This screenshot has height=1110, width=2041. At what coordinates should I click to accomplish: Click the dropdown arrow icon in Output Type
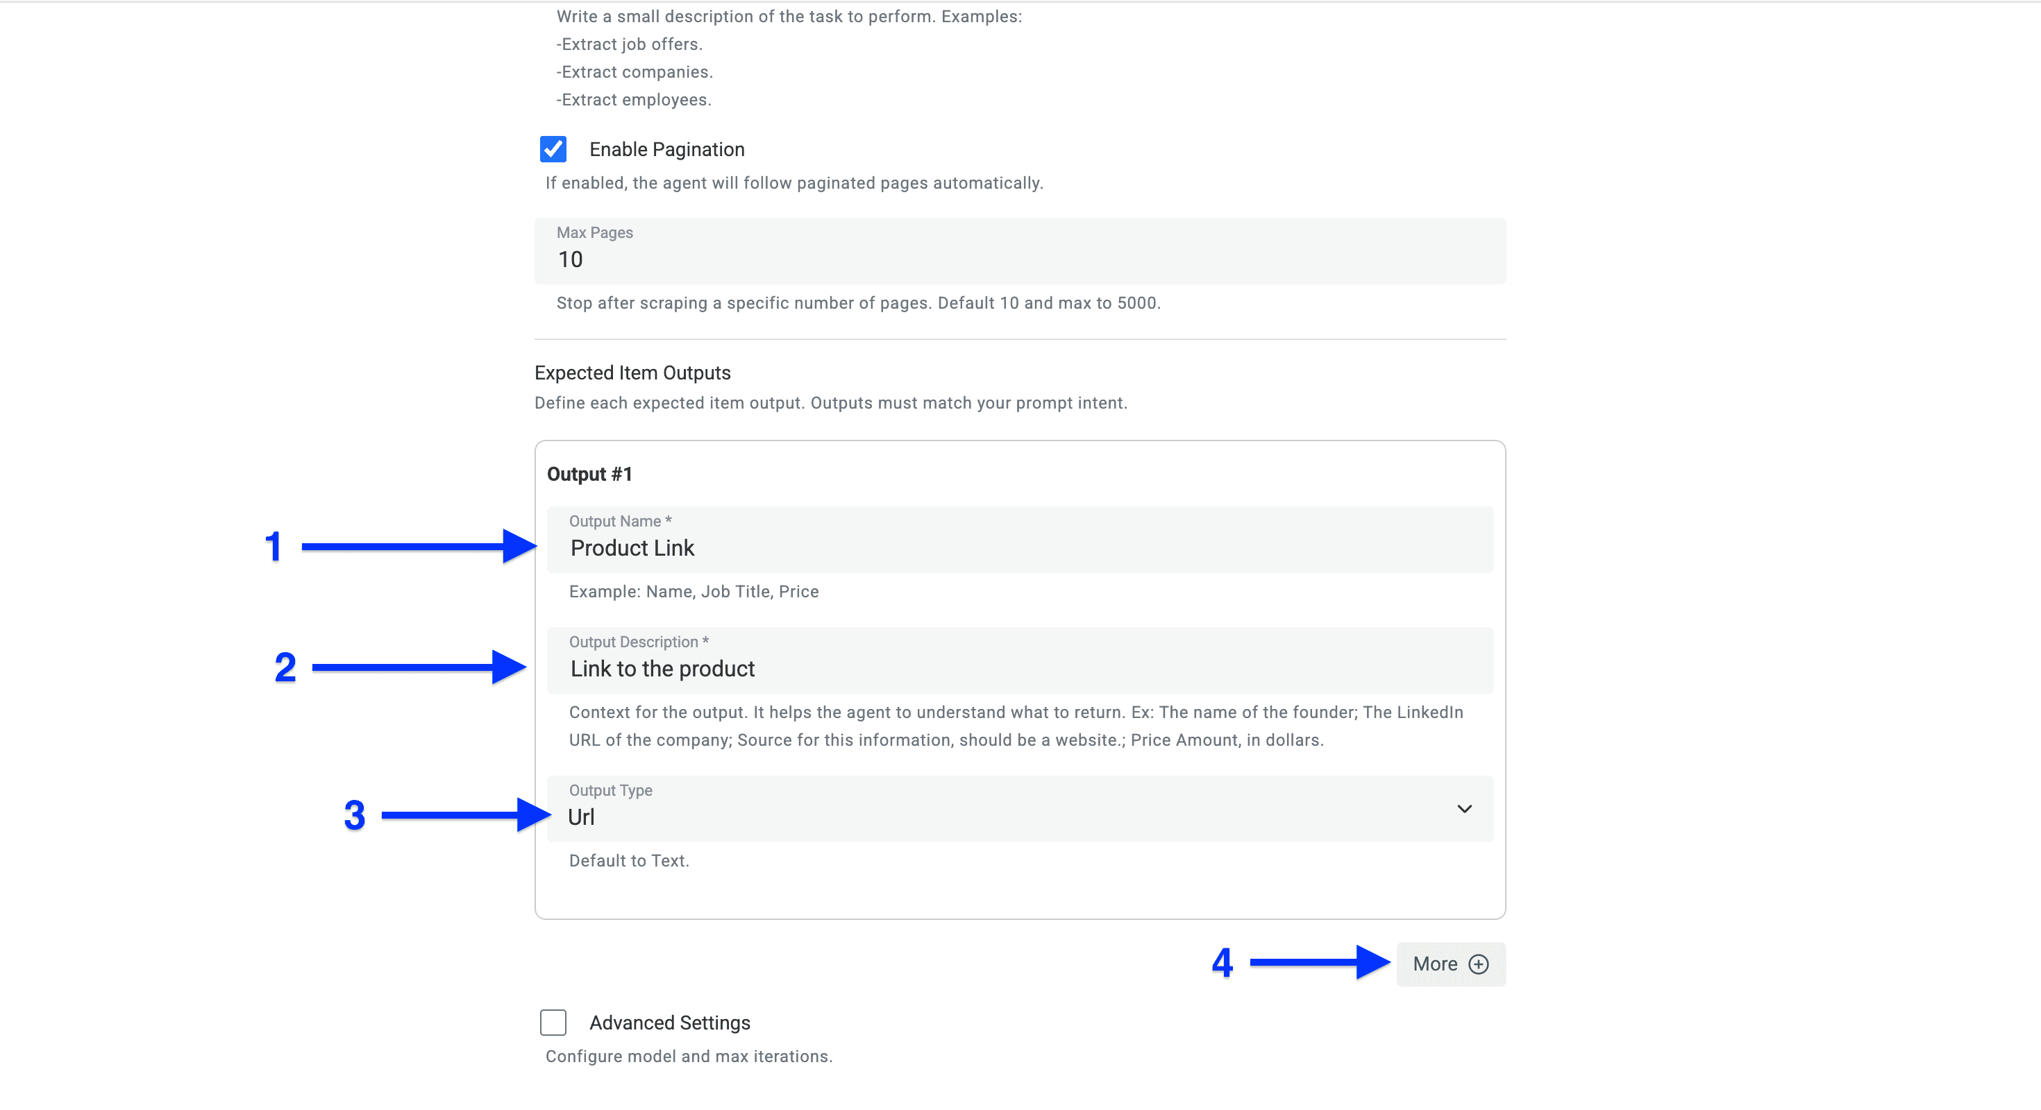click(x=1464, y=808)
